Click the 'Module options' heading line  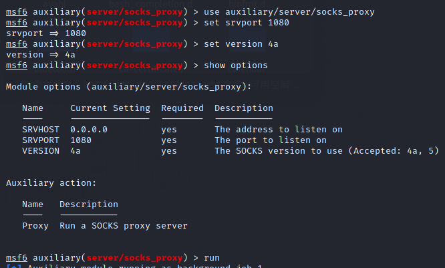(128, 87)
